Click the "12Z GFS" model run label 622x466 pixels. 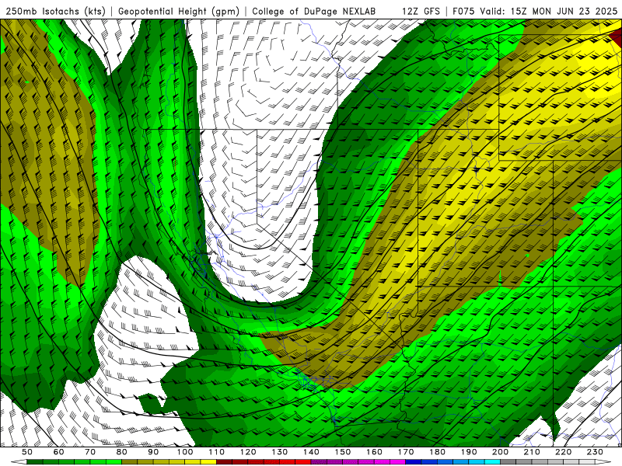pos(421,12)
